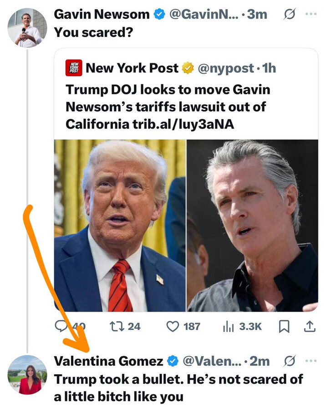Click the Valentina Gomez display name

(109, 361)
